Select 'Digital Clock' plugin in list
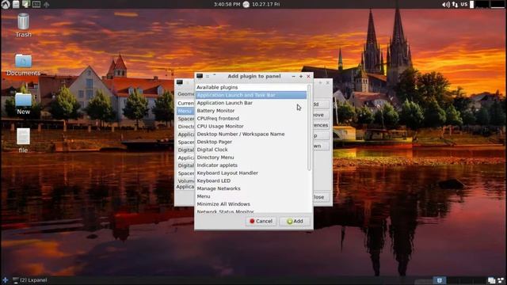 (x=251, y=150)
